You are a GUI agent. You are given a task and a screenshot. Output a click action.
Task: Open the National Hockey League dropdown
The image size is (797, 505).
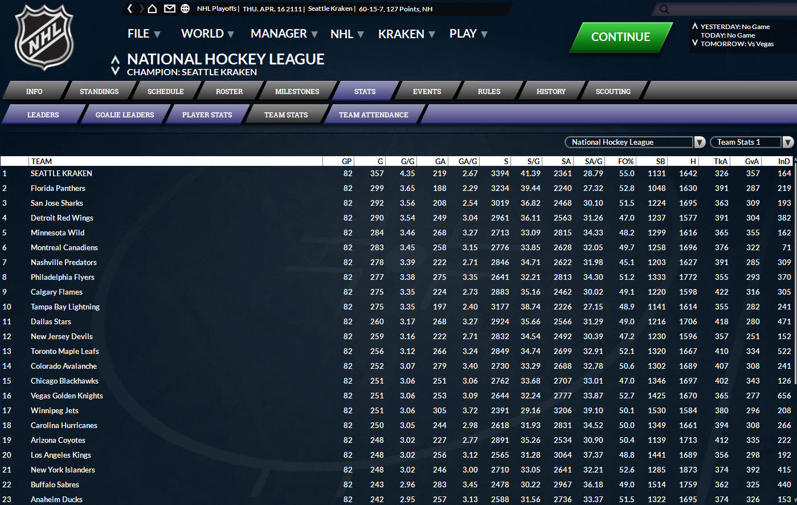point(700,142)
